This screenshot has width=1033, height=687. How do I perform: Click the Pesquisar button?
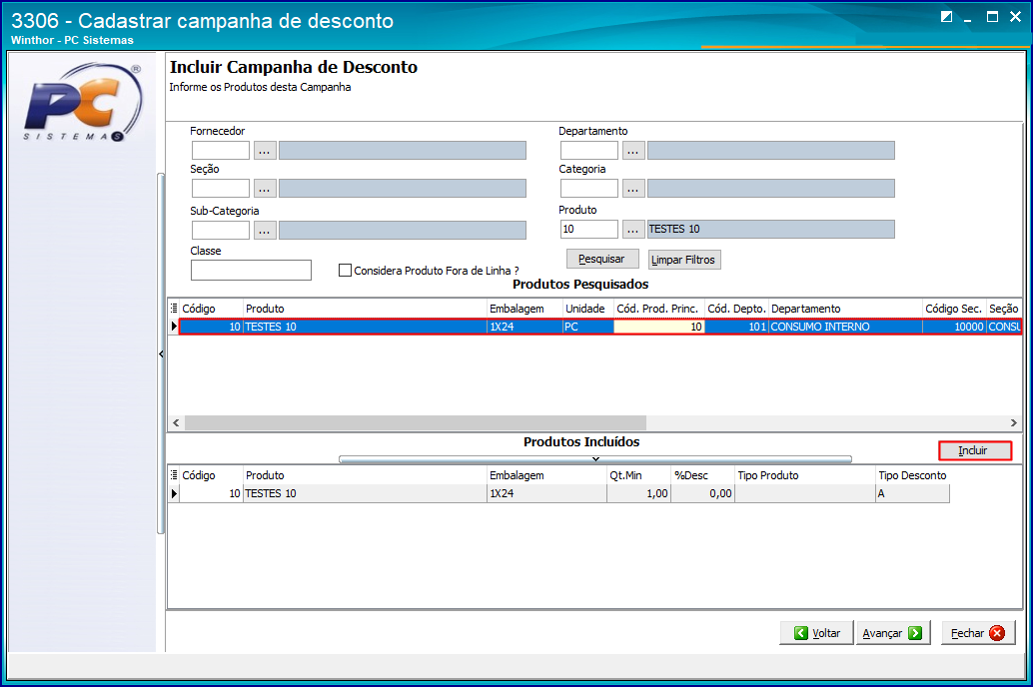tap(602, 259)
